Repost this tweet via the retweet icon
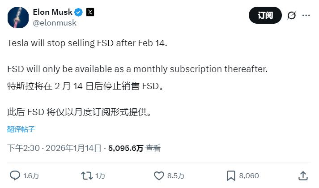 [86, 175]
